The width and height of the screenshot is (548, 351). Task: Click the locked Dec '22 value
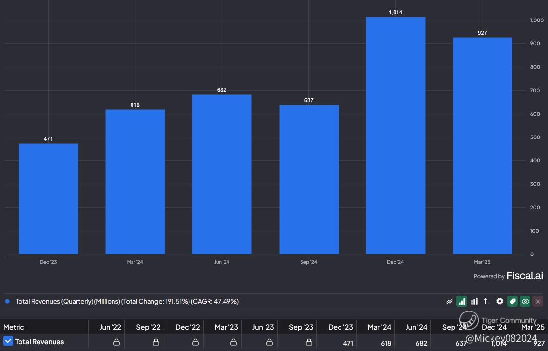tap(195, 342)
